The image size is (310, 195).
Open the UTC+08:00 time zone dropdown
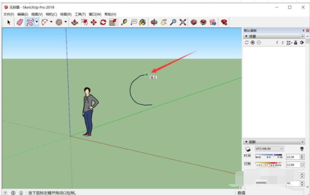(x=269, y=149)
